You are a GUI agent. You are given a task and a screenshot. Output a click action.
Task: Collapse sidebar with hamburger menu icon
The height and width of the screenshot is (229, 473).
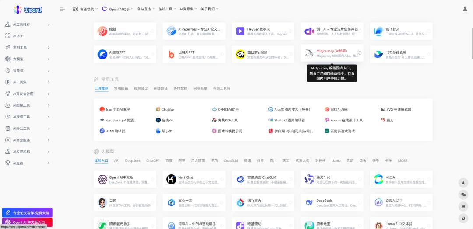63,9
